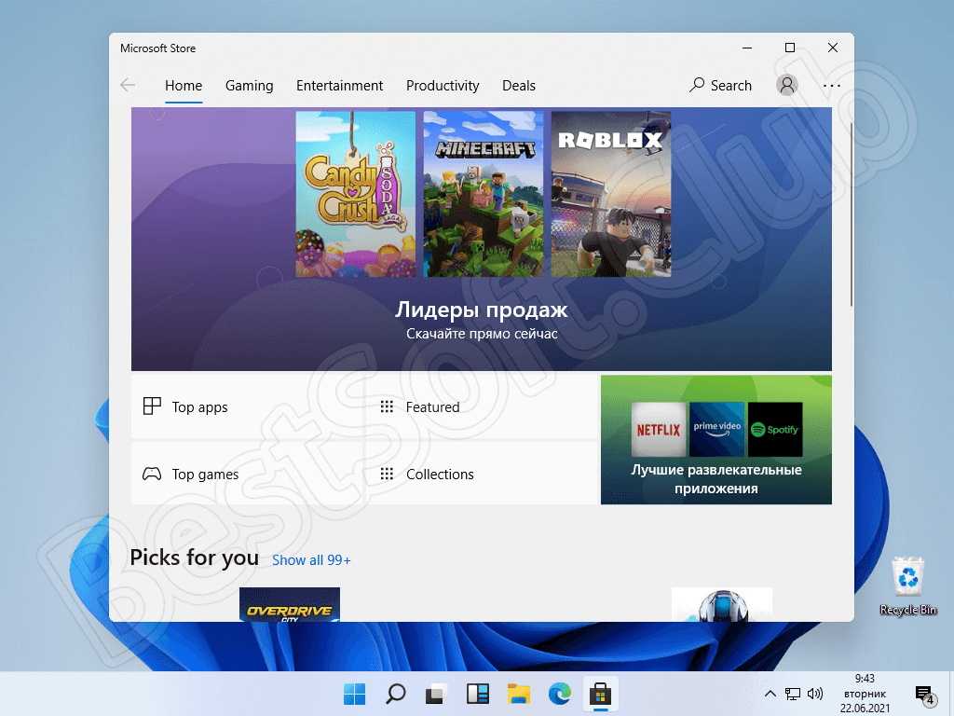
Task: Open the Home tab
Action: (184, 85)
